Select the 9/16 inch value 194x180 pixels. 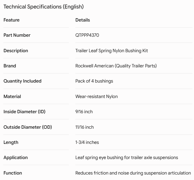pyautogui.click(x=84, y=112)
